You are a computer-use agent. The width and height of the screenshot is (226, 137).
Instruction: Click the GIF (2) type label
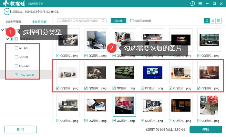pyautogui.click(x=23, y=48)
